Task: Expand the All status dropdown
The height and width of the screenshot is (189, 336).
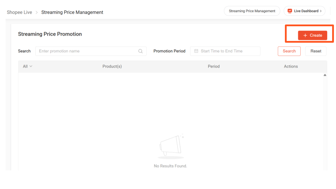Action: tap(27, 66)
